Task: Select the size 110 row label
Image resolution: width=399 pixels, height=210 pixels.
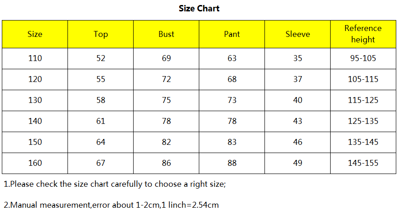Action: 35,58
